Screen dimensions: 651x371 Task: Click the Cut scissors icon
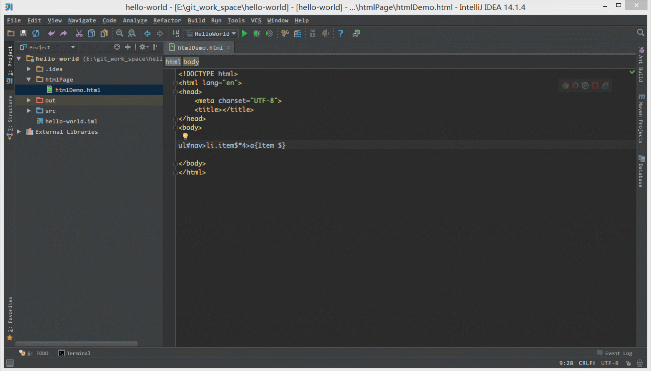79,33
